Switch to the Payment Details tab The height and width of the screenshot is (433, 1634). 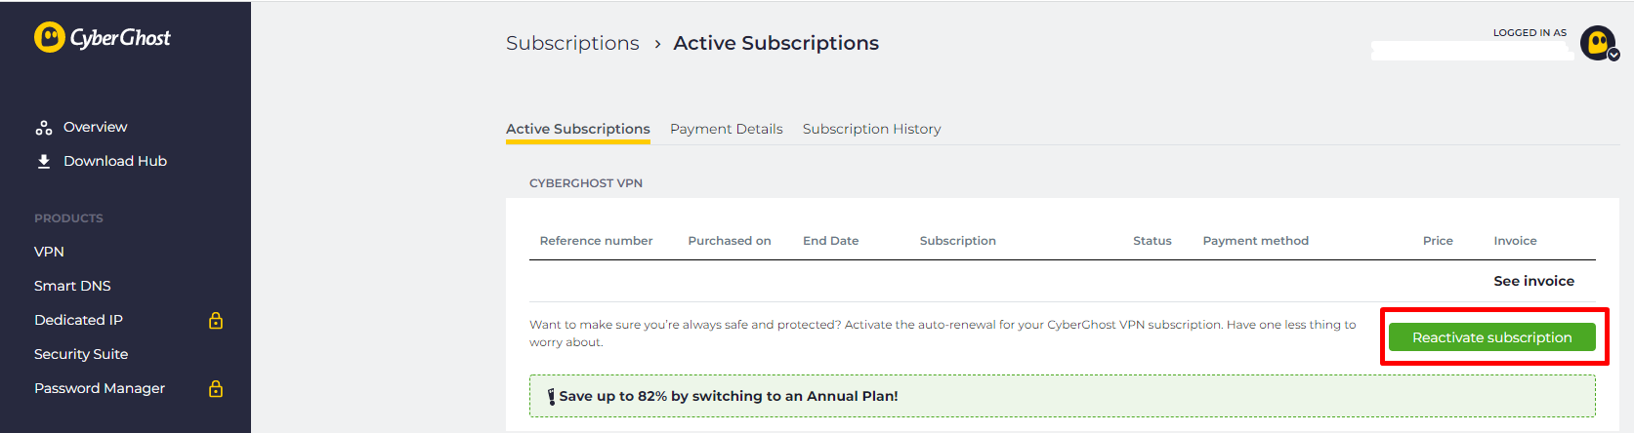[726, 129]
